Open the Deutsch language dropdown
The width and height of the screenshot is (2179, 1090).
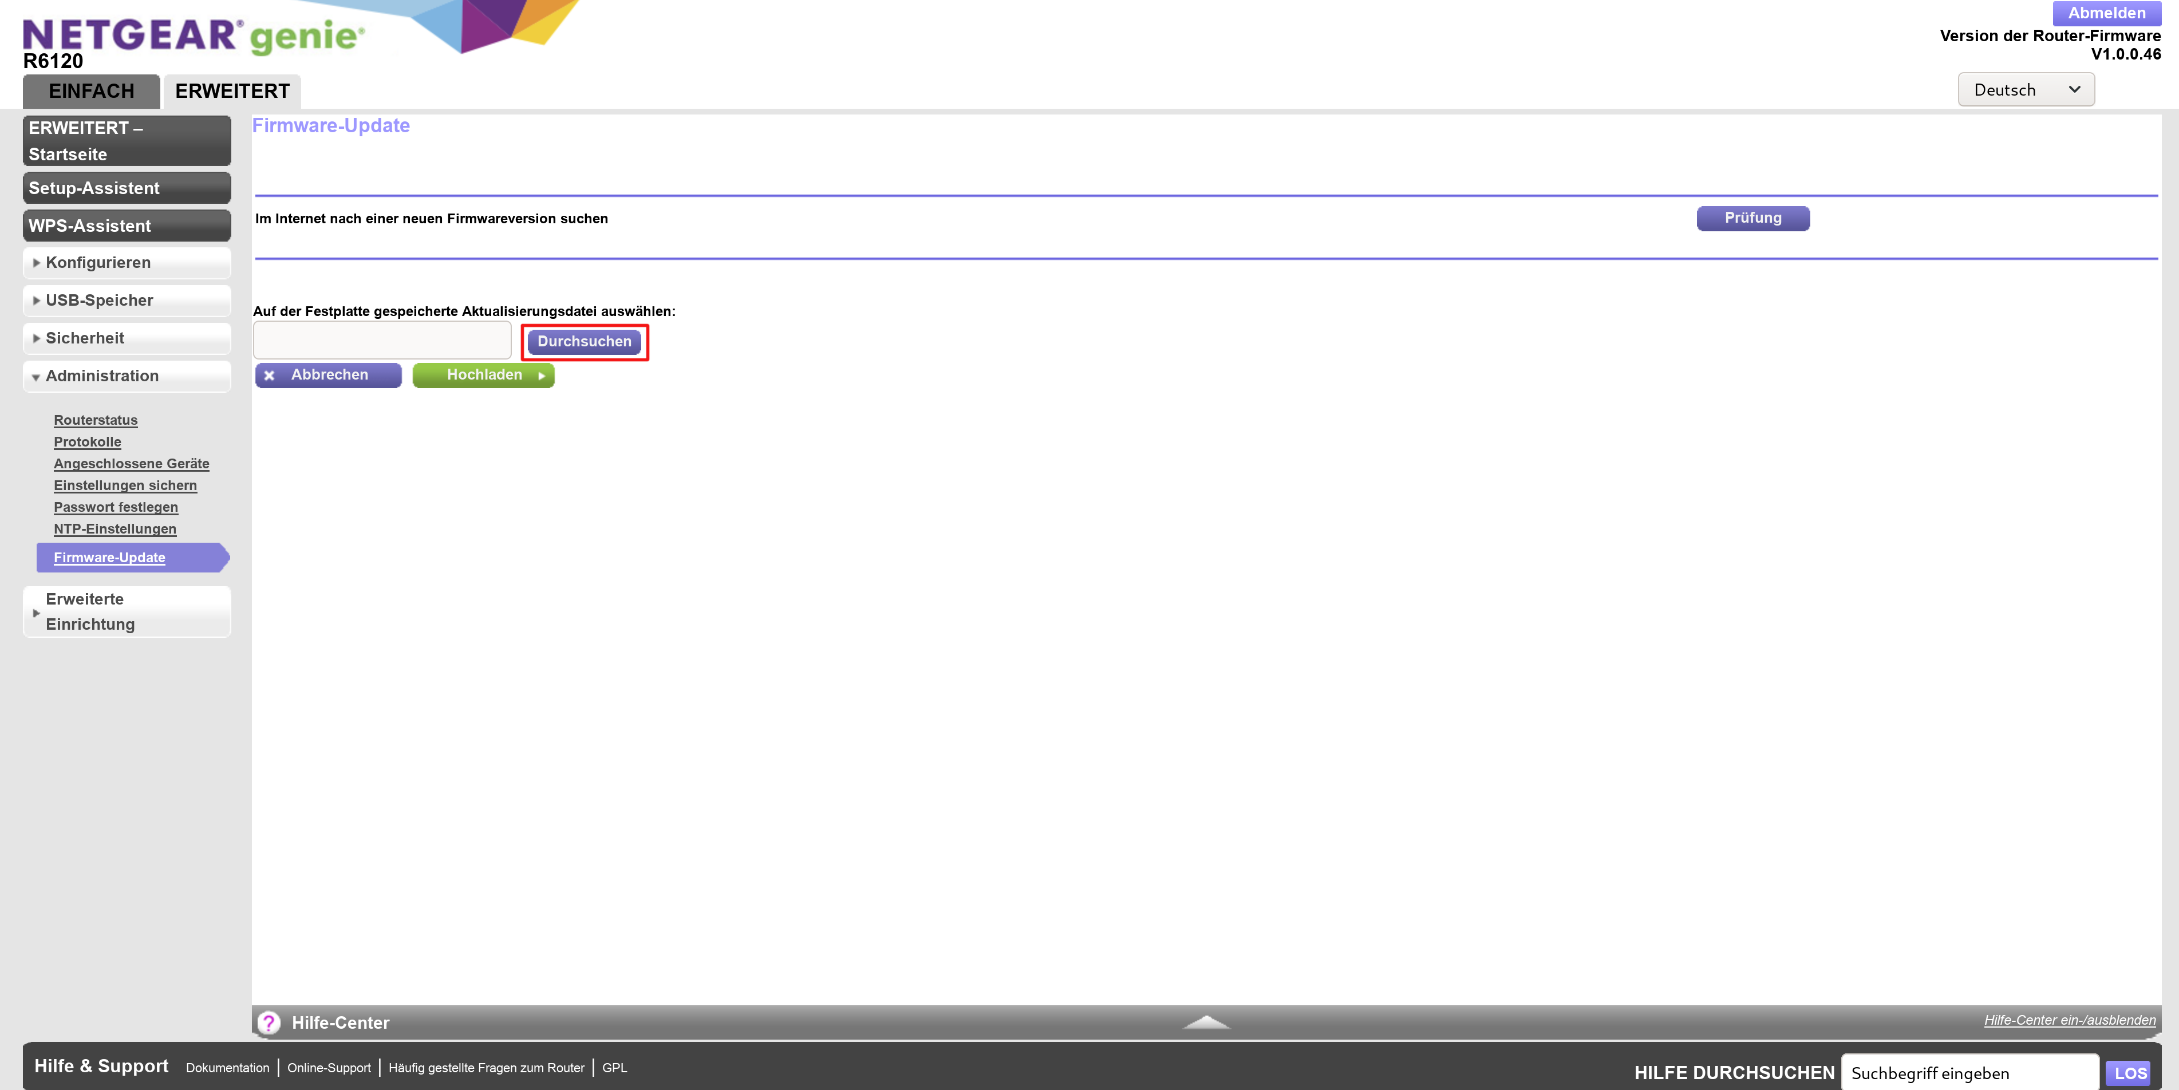click(x=2025, y=90)
